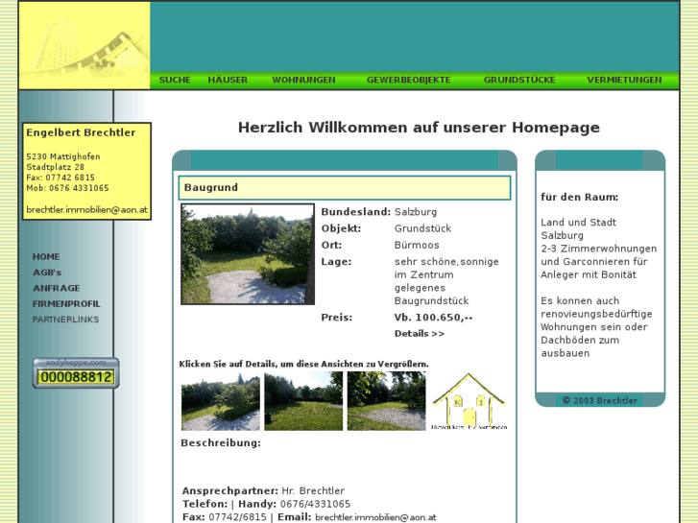Image resolution: width=698 pixels, height=523 pixels.
Task: Click the brechtler.immobilien@aon.at email in the yellow box
Action: (x=86, y=209)
